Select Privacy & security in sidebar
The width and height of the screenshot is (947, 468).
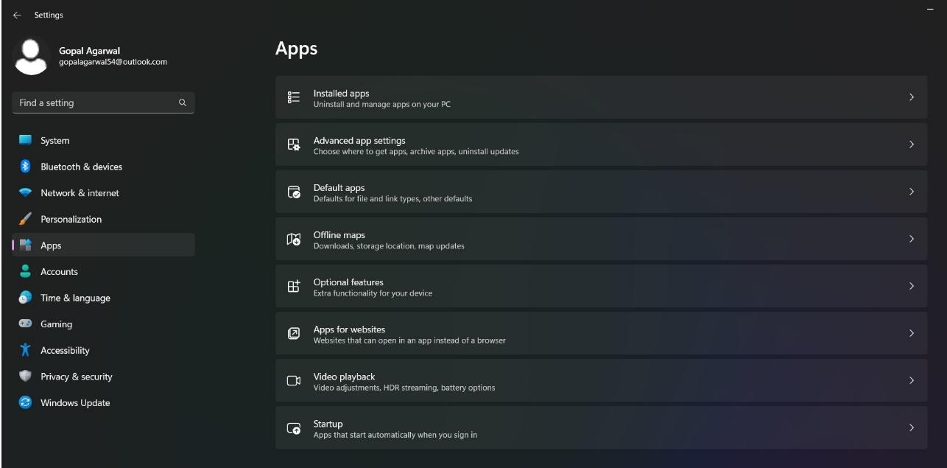pos(76,377)
